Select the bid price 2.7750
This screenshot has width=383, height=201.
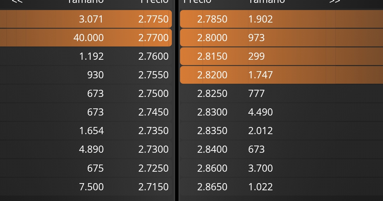153,19
